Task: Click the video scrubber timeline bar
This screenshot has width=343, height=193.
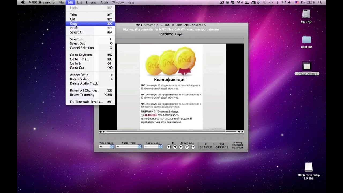Action: pyautogui.click(x=171, y=132)
